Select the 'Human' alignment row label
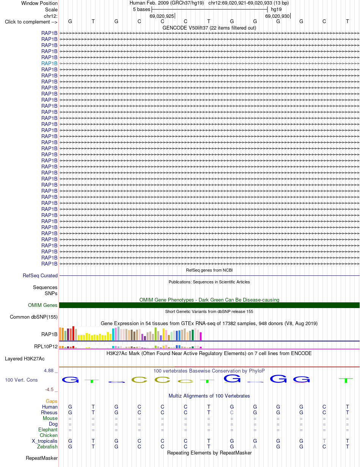 tap(50, 407)
